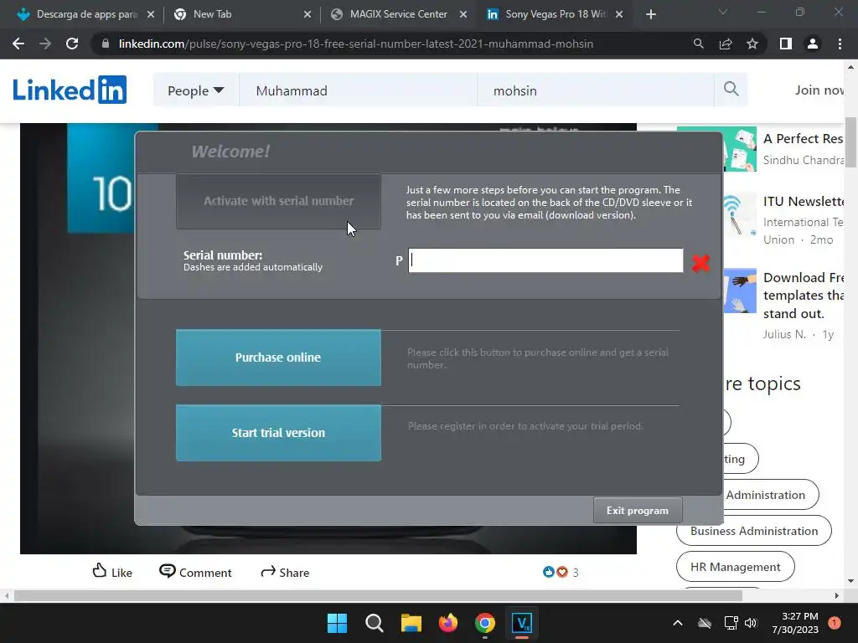
Task: Open the tab search chevron in title bar
Action: click(x=723, y=12)
